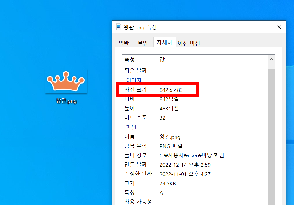Click the scrollbar up arrow
294x205 pixels.
(271, 59)
